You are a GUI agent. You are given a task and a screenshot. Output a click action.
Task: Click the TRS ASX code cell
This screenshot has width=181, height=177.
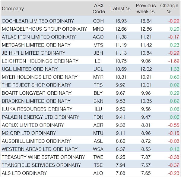(x=98, y=85)
